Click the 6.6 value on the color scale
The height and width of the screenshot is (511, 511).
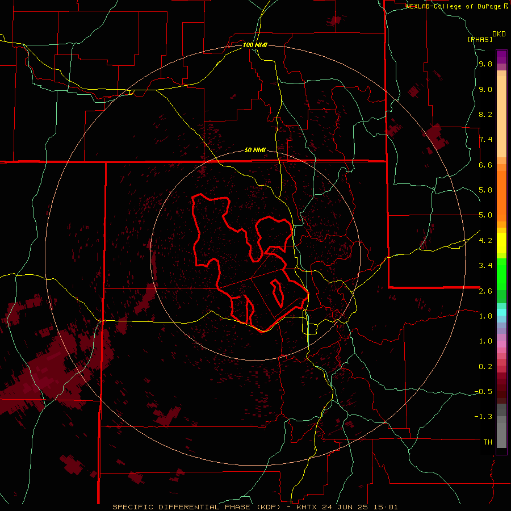[x=485, y=165]
